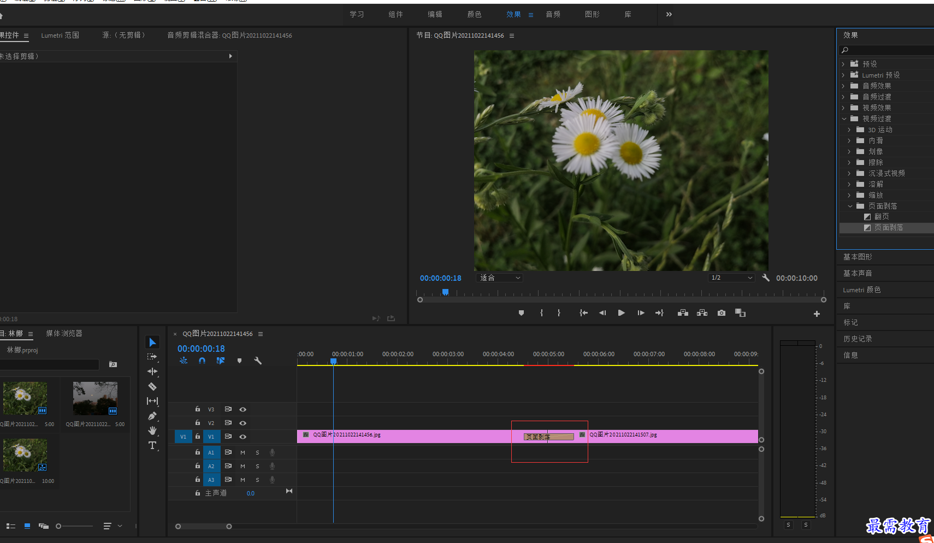934x543 pixels.
Task: Export frame with the camera icon
Action: coord(722,313)
